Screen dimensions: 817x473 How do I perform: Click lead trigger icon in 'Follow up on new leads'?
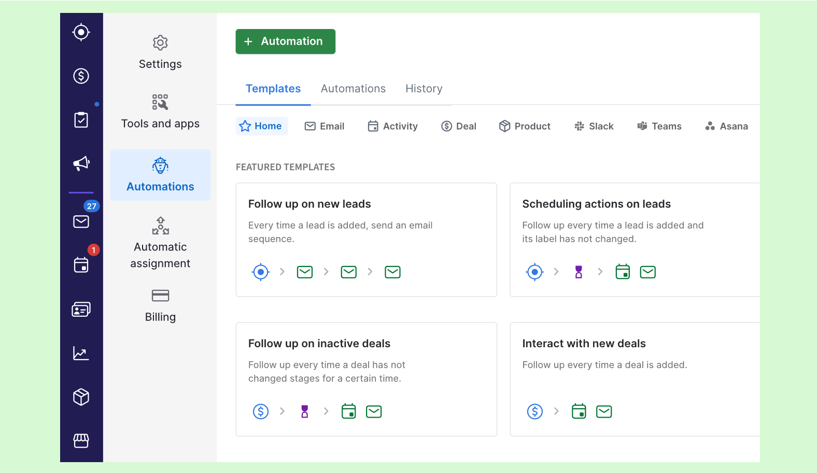coord(261,272)
